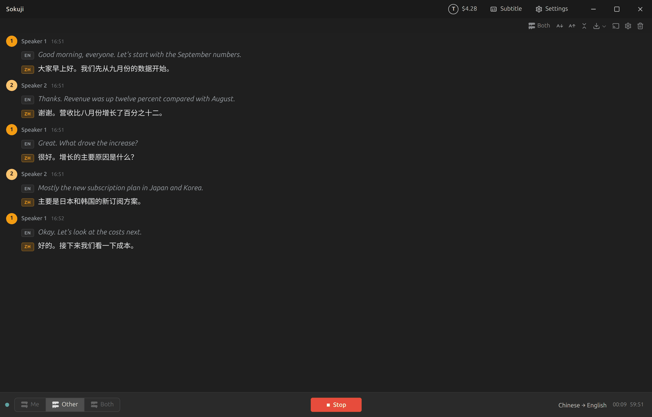This screenshot has width=652, height=417.
Task: Click EN badge beside 'Great. What drove the increase?'
Action: 27,144
